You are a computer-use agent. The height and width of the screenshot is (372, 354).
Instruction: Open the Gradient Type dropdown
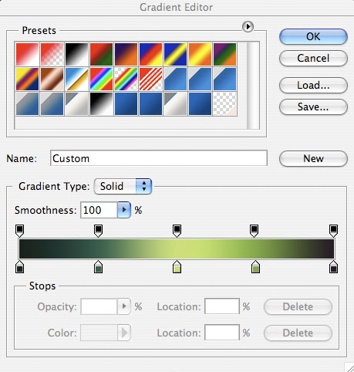pyautogui.click(x=123, y=186)
